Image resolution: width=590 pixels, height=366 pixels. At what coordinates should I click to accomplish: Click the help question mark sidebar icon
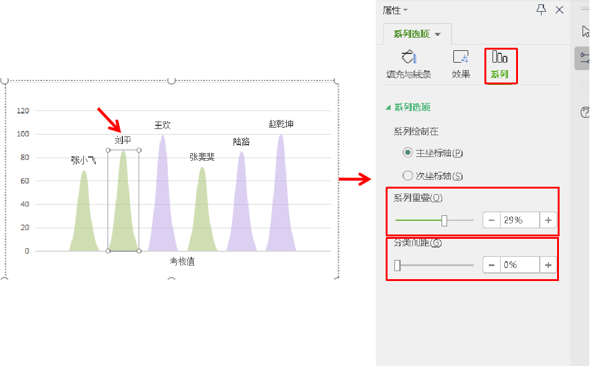point(585,112)
